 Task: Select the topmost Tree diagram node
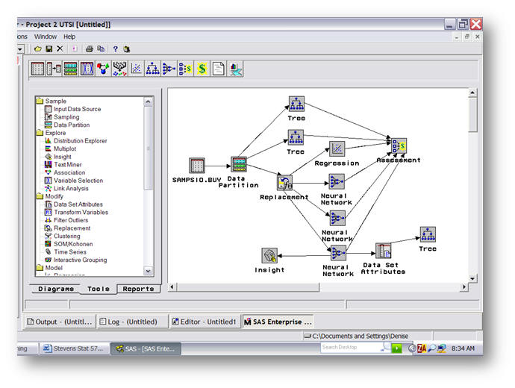[296, 104]
